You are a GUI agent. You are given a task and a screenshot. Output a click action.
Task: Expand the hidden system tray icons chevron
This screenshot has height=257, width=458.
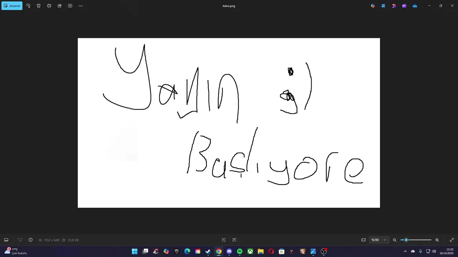click(x=405, y=251)
